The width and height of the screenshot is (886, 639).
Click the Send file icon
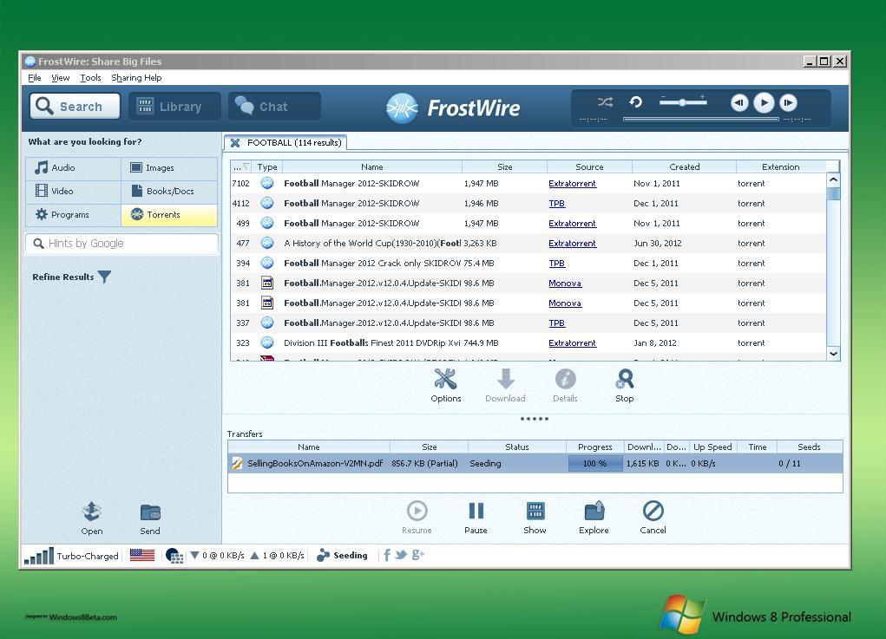point(150,512)
